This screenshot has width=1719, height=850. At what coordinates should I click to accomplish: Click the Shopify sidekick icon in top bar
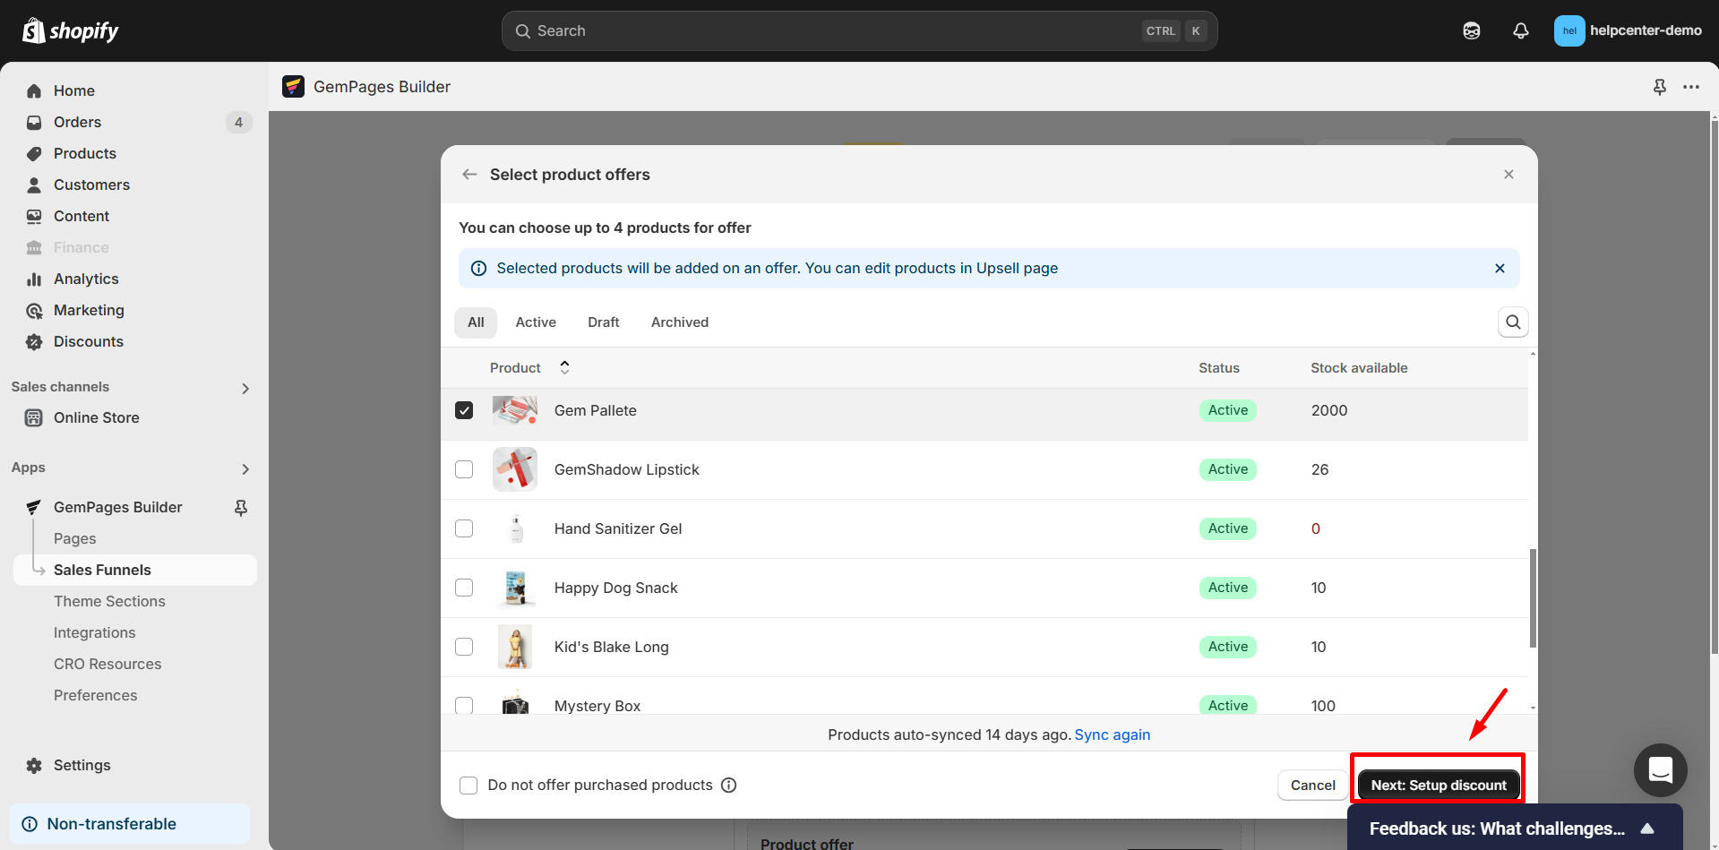1471,31
